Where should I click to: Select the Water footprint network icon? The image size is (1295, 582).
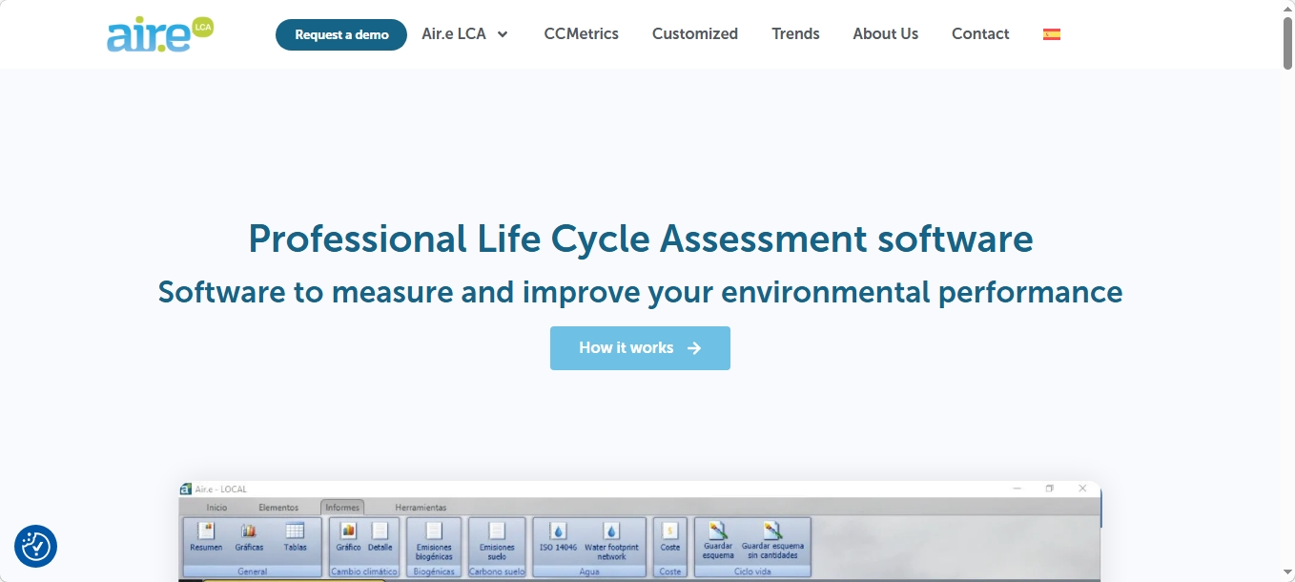pyautogui.click(x=611, y=540)
